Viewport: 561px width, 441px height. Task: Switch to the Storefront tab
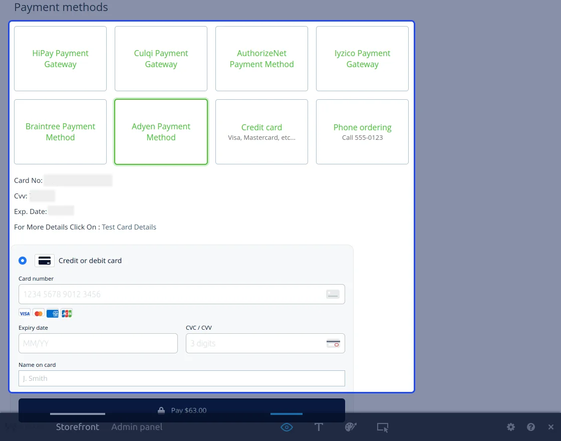tap(78, 427)
